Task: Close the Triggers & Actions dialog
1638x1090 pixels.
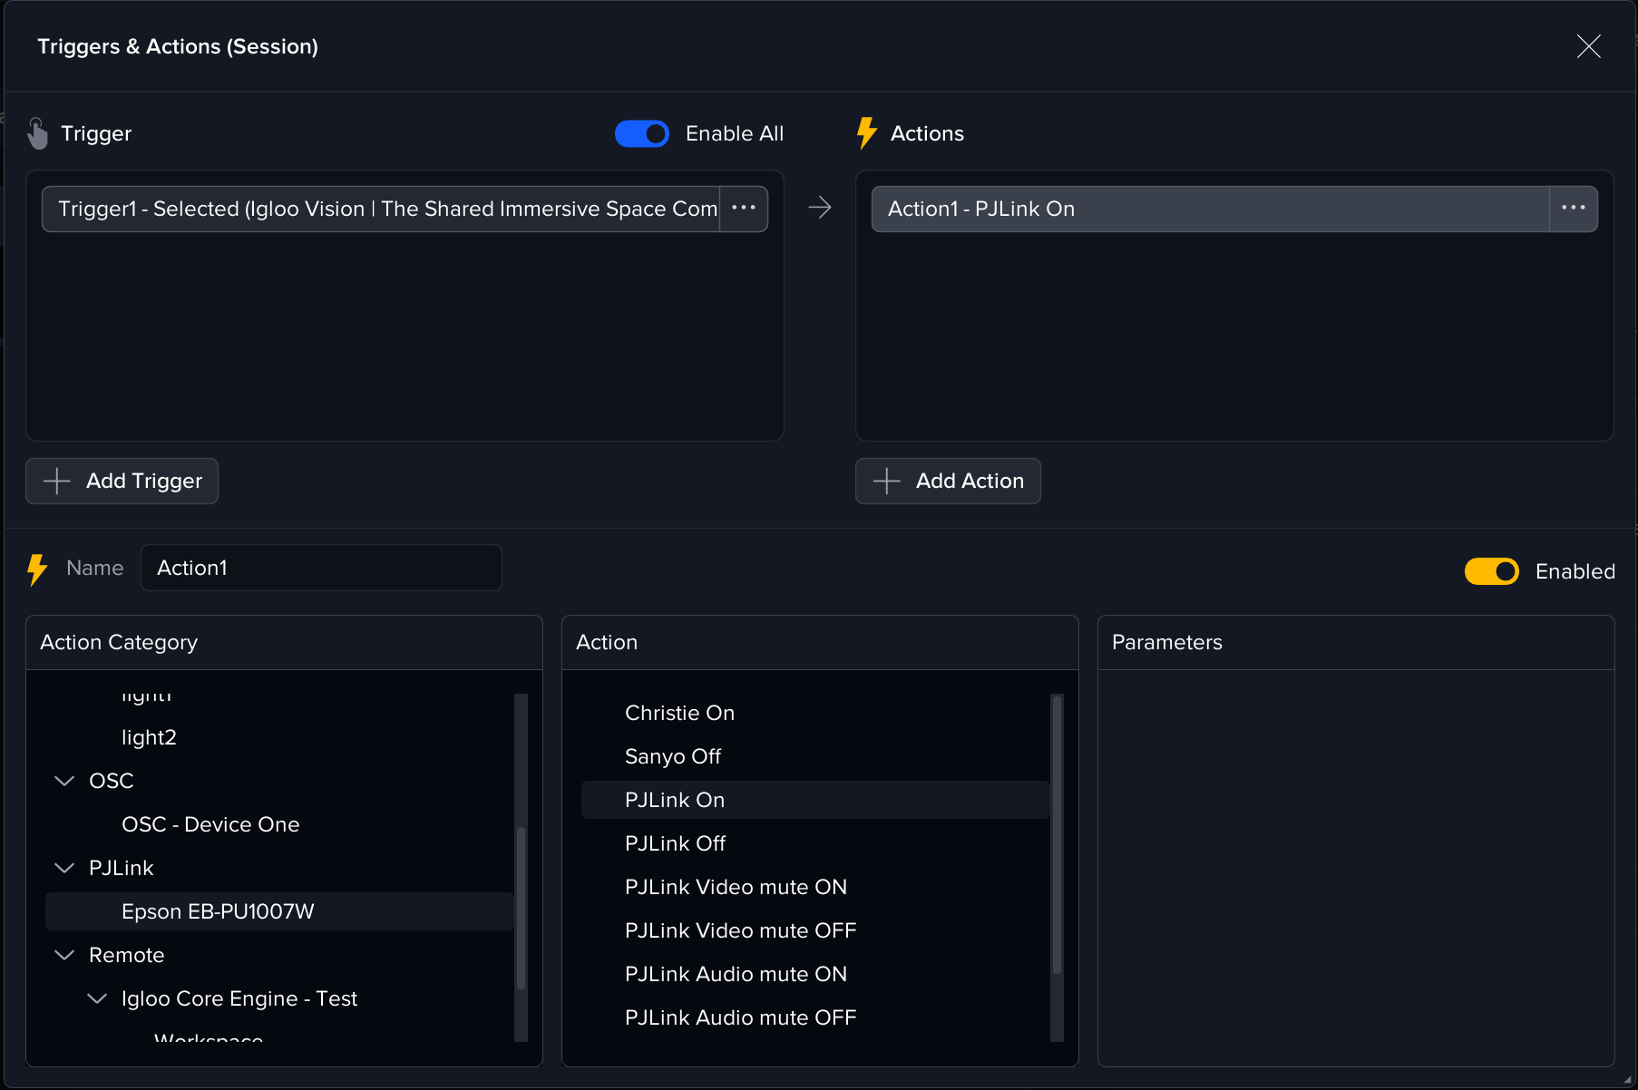Action: [x=1588, y=46]
